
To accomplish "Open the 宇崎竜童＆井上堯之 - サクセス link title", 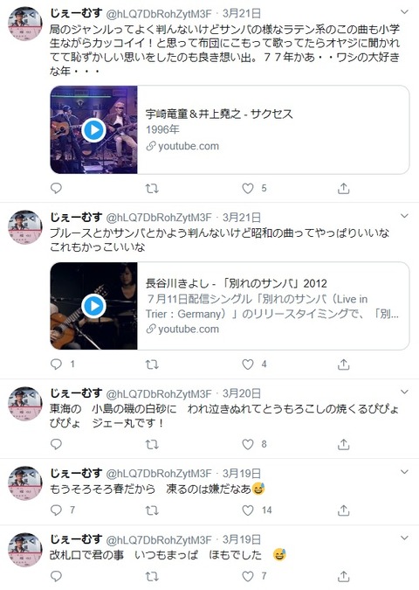I will pos(219,114).
